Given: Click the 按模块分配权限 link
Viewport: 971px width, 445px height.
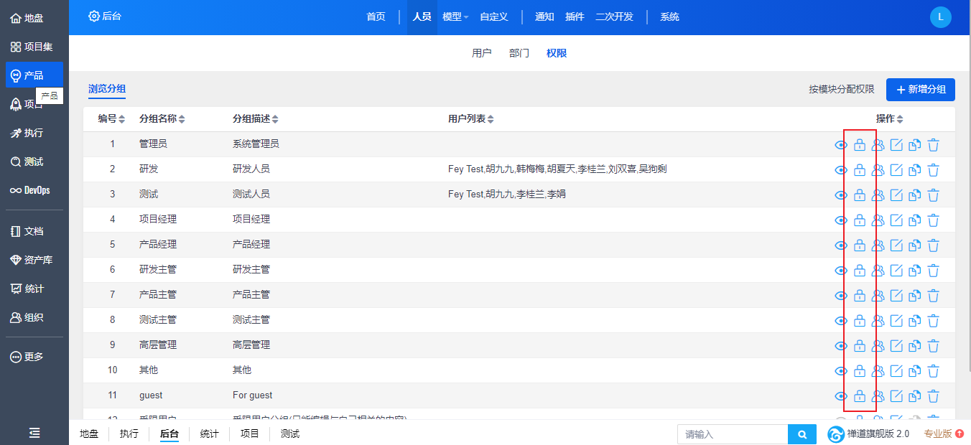Looking at the screenshot, I should coord(841,90).
